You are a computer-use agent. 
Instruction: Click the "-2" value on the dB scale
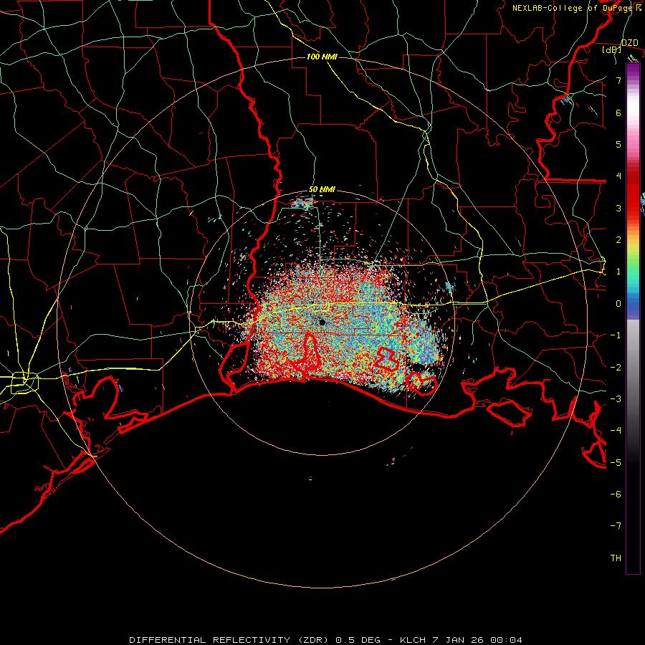pyautogui.click(x=616, y=367)
